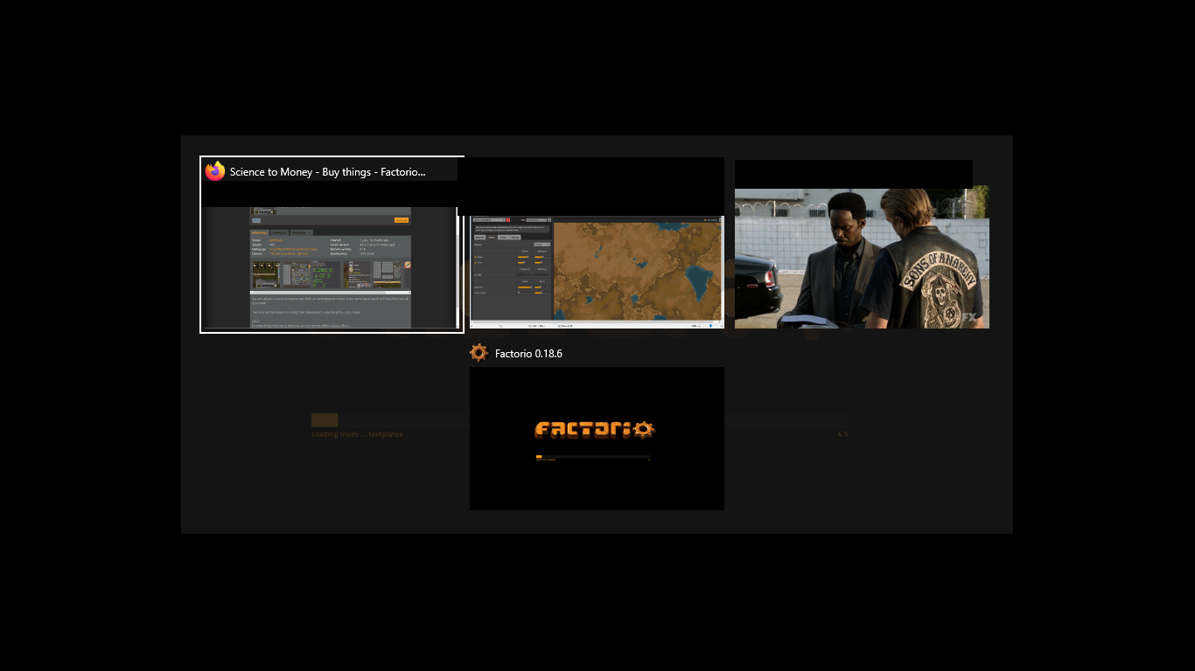Viewport: 1195px width, 671px height.
Task: Select the 'Science to Money' window title
Action: pos(327,172)
